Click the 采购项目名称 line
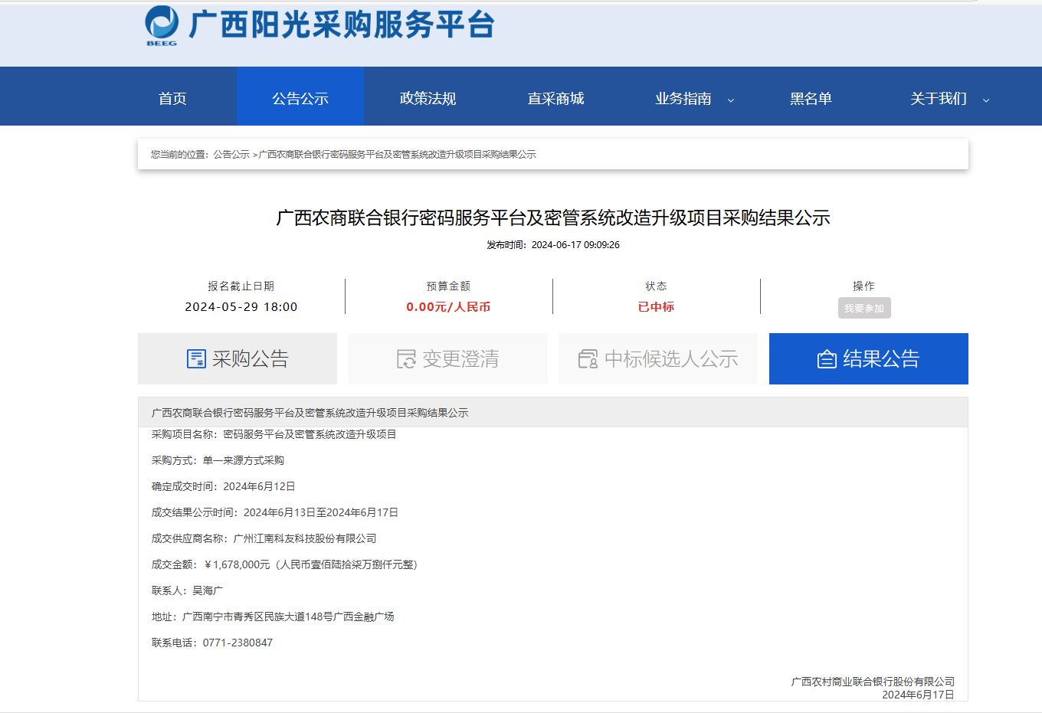The image size is (1042, 713). point(274,434)
